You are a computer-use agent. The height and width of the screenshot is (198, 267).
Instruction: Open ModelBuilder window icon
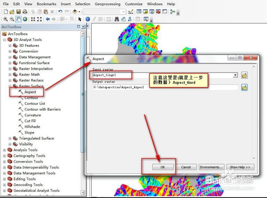173,11
